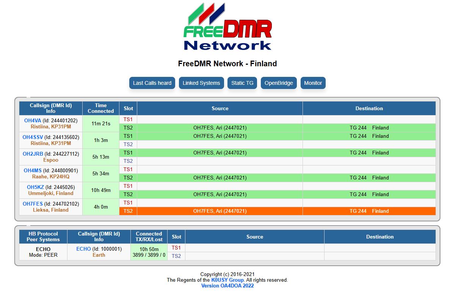Click location text 'Raahe, KP24HQ'
Image resolution: width=450 pixels, height=298 pixels.
point(51,176)
